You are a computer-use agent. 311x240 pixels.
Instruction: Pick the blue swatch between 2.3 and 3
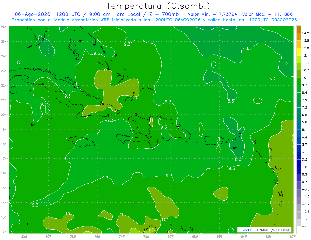299,156
